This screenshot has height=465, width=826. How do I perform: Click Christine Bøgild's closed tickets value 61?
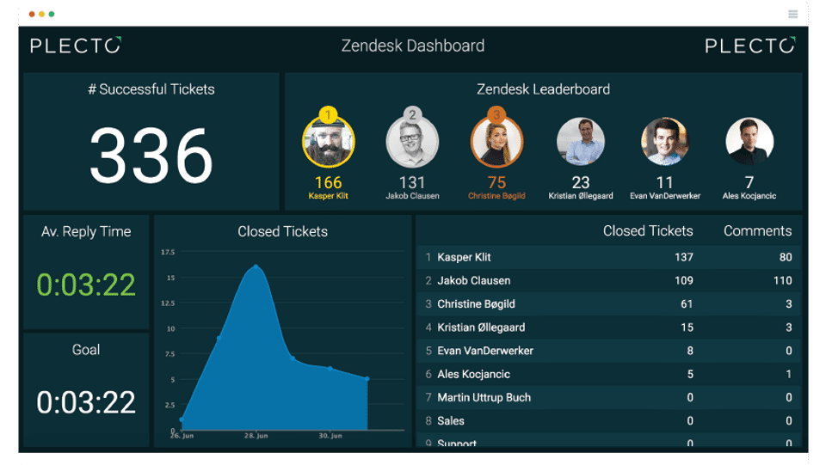pyautogui.click(x=687, y=304)
